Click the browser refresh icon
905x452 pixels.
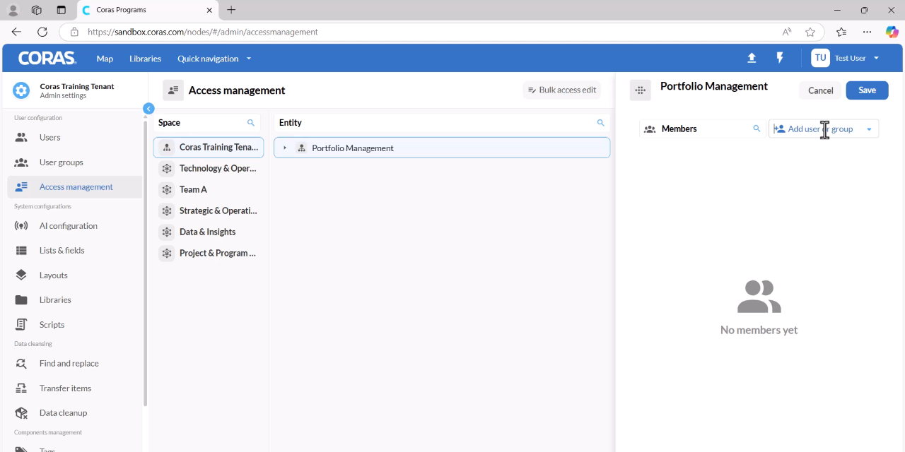[42, 32]
